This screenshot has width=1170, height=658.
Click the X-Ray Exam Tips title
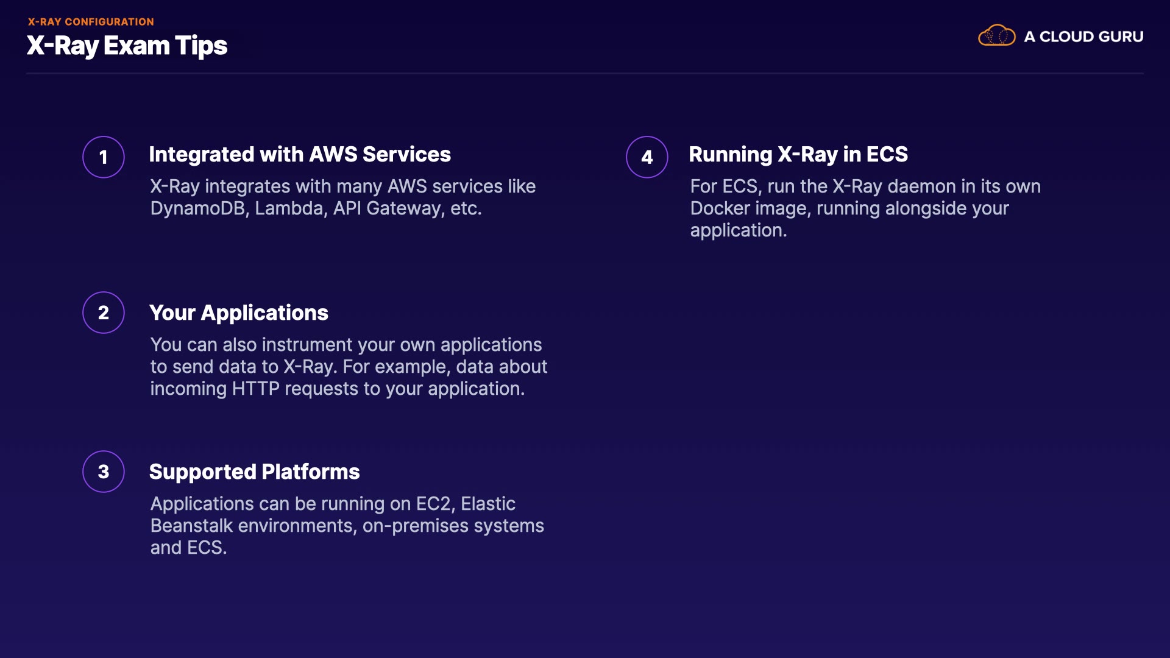[127, 46]
